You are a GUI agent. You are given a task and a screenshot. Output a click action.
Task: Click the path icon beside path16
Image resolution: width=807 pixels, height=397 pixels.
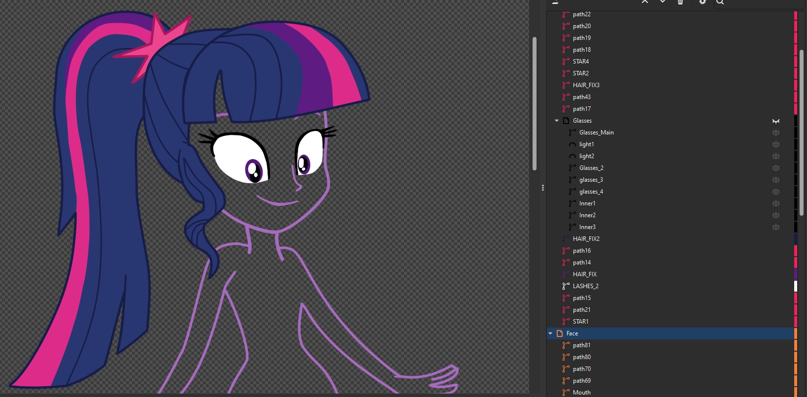click(566, 251)
